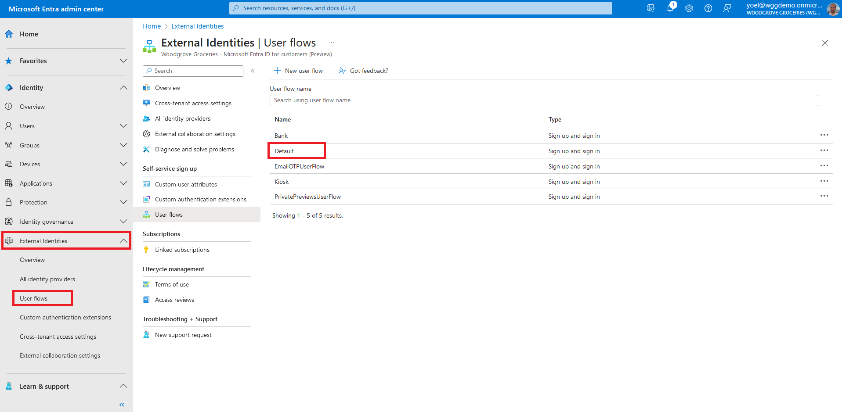Select Cross-tenant access settings in resource menu
The height and width of the screenshot is (412, 842).
tap(193, 104)
